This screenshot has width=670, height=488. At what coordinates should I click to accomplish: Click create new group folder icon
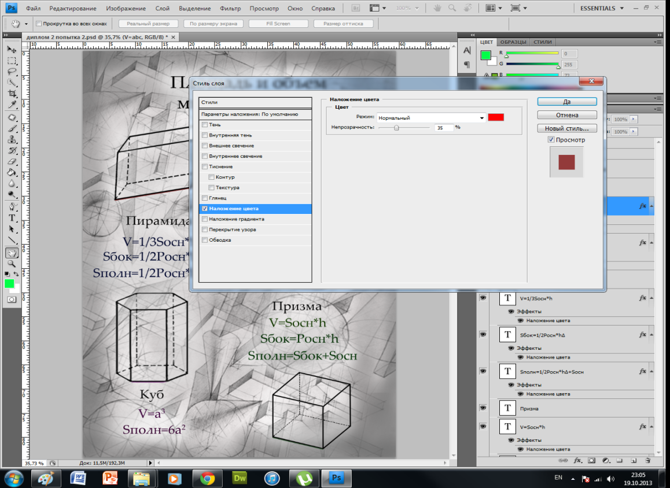pyautogui.click(x=620, y=461)
